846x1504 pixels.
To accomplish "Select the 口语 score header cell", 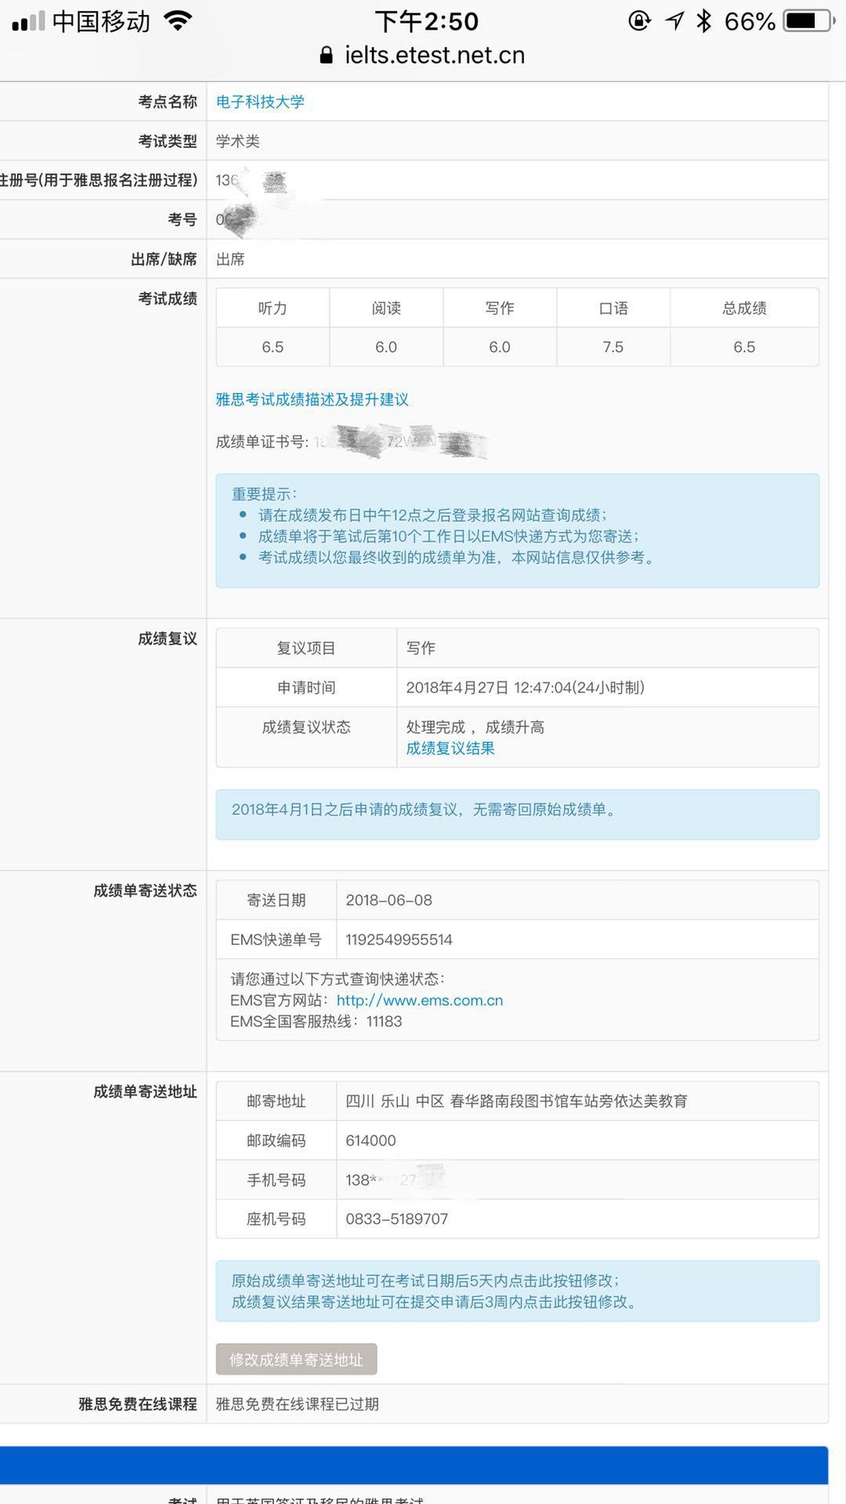I will point(613,308).
